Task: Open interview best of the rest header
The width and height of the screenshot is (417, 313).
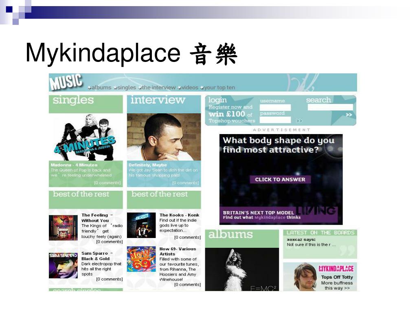Action: click(164, 200)
